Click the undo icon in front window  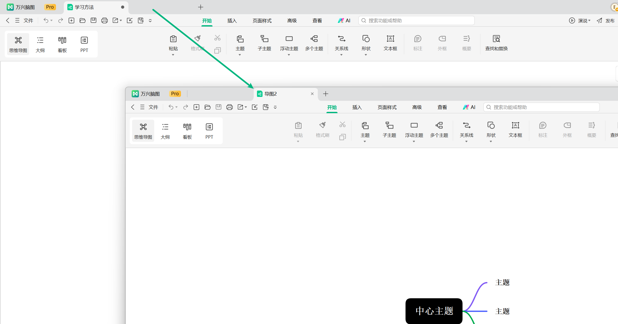tap(171, 107)
